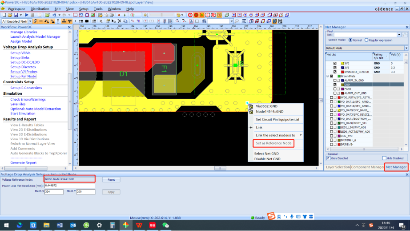Switch to the Layer Selection tab
The width and height of the screenshot is (410, 231).
pyautogui.click(x=338, y=167)
